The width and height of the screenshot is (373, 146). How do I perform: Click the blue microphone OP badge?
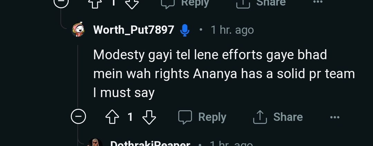coord(184,30)
